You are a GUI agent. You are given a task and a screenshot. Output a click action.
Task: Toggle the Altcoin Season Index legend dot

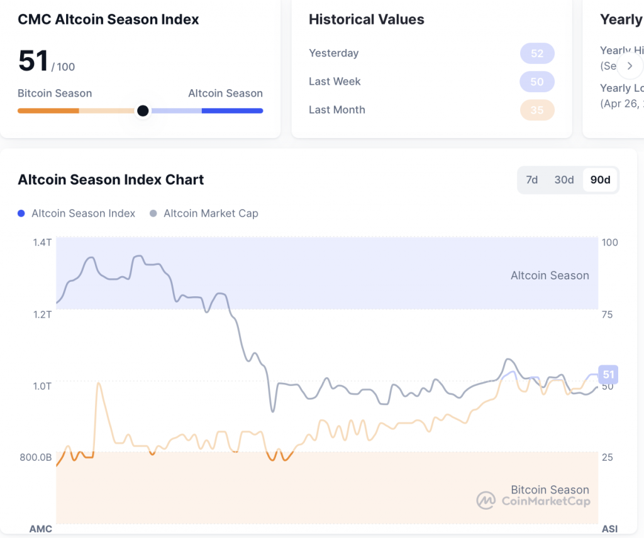(22, 213)
